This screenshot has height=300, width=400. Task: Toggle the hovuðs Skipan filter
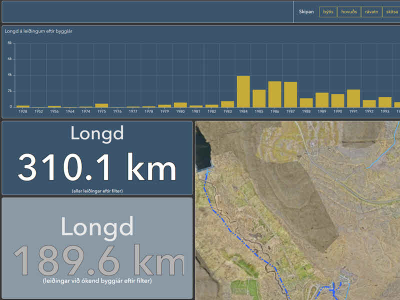click(x=349, y=12)
